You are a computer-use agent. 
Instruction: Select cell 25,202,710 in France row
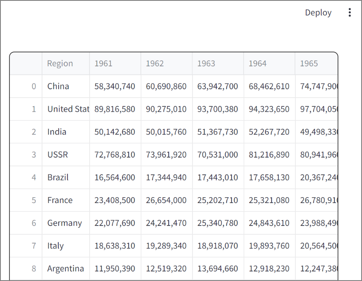[218, 200]
